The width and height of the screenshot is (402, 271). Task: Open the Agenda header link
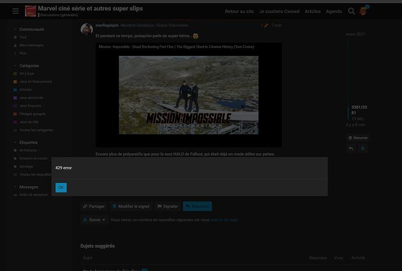coord(334,11)
